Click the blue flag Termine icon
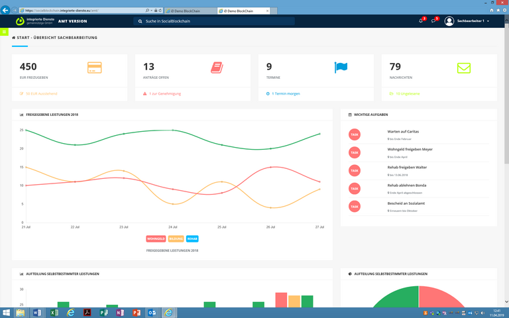The image size is (509, 318). 341,68
